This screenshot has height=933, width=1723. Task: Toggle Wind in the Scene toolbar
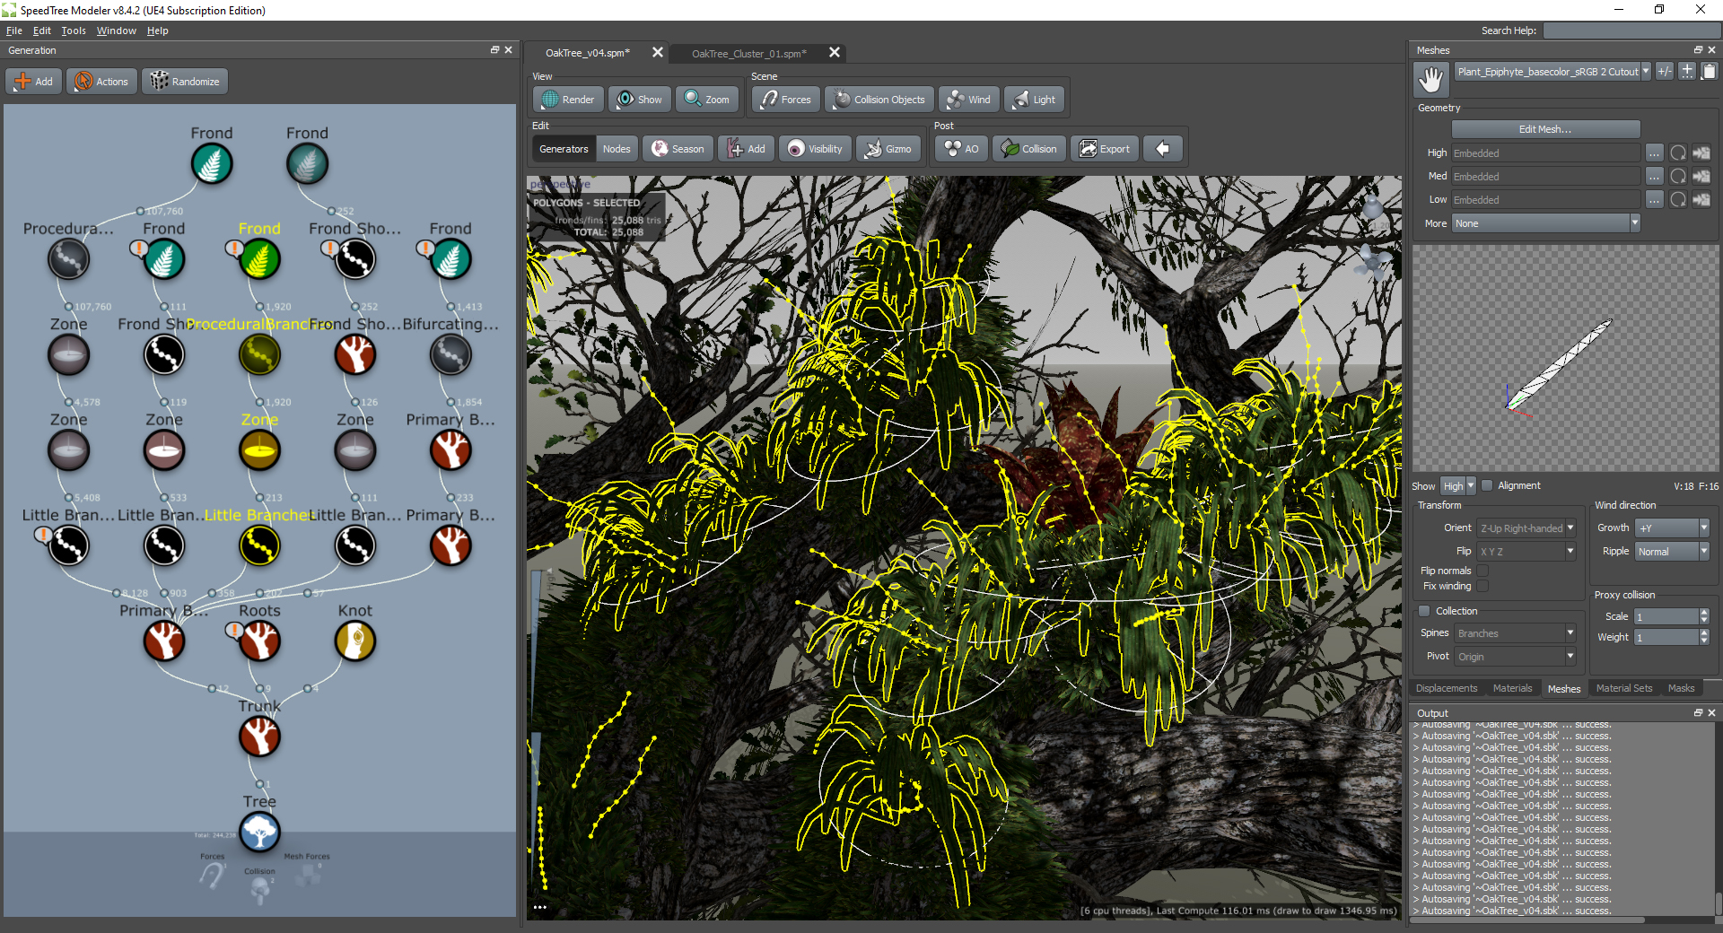(969, 100)
